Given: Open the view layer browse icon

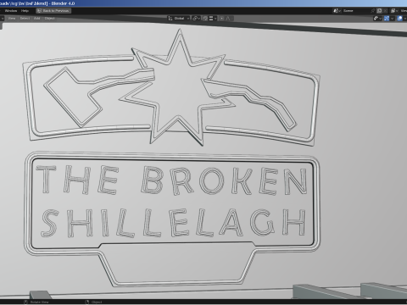Looking at the screenshot, I should click(x=394, y=11).
